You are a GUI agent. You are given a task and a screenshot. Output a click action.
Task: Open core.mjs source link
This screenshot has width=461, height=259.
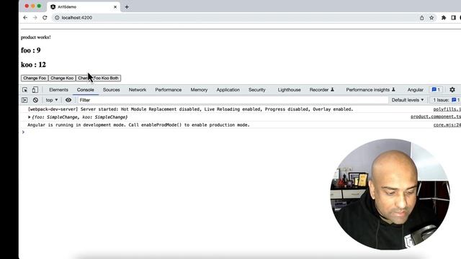(447, 125)
